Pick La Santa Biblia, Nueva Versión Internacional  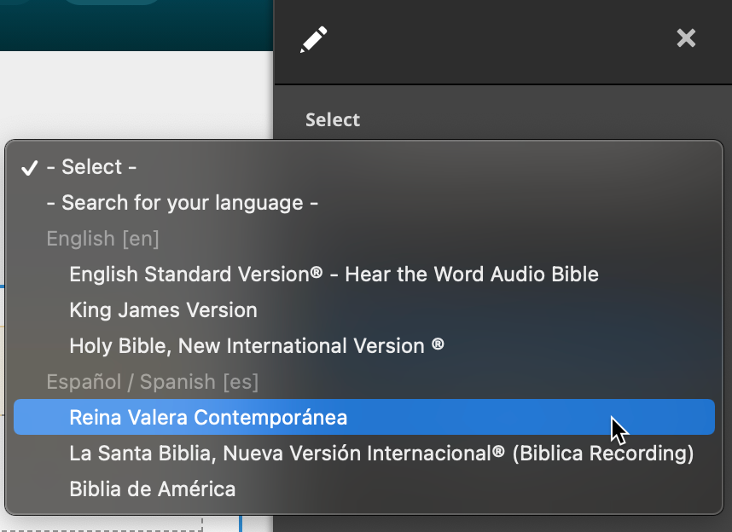(x=381, y=454)
